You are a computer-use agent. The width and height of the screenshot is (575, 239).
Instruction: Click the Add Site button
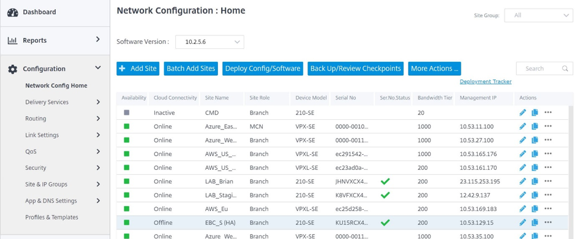point(138,68)
